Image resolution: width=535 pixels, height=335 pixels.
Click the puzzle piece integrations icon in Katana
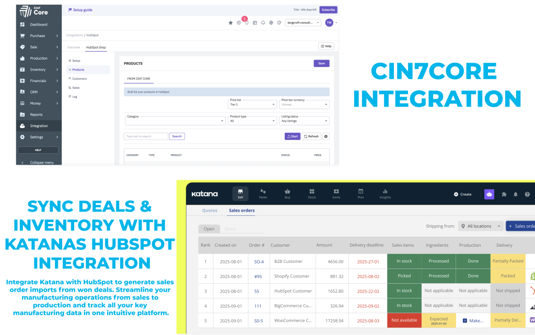point(504,194)
